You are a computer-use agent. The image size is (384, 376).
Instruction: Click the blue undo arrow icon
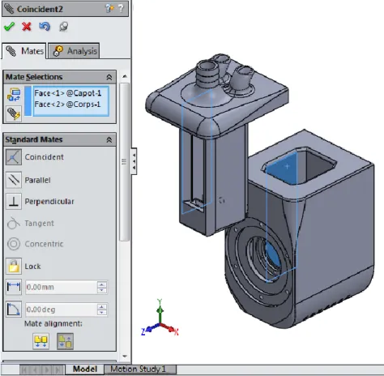coord(45,27)
